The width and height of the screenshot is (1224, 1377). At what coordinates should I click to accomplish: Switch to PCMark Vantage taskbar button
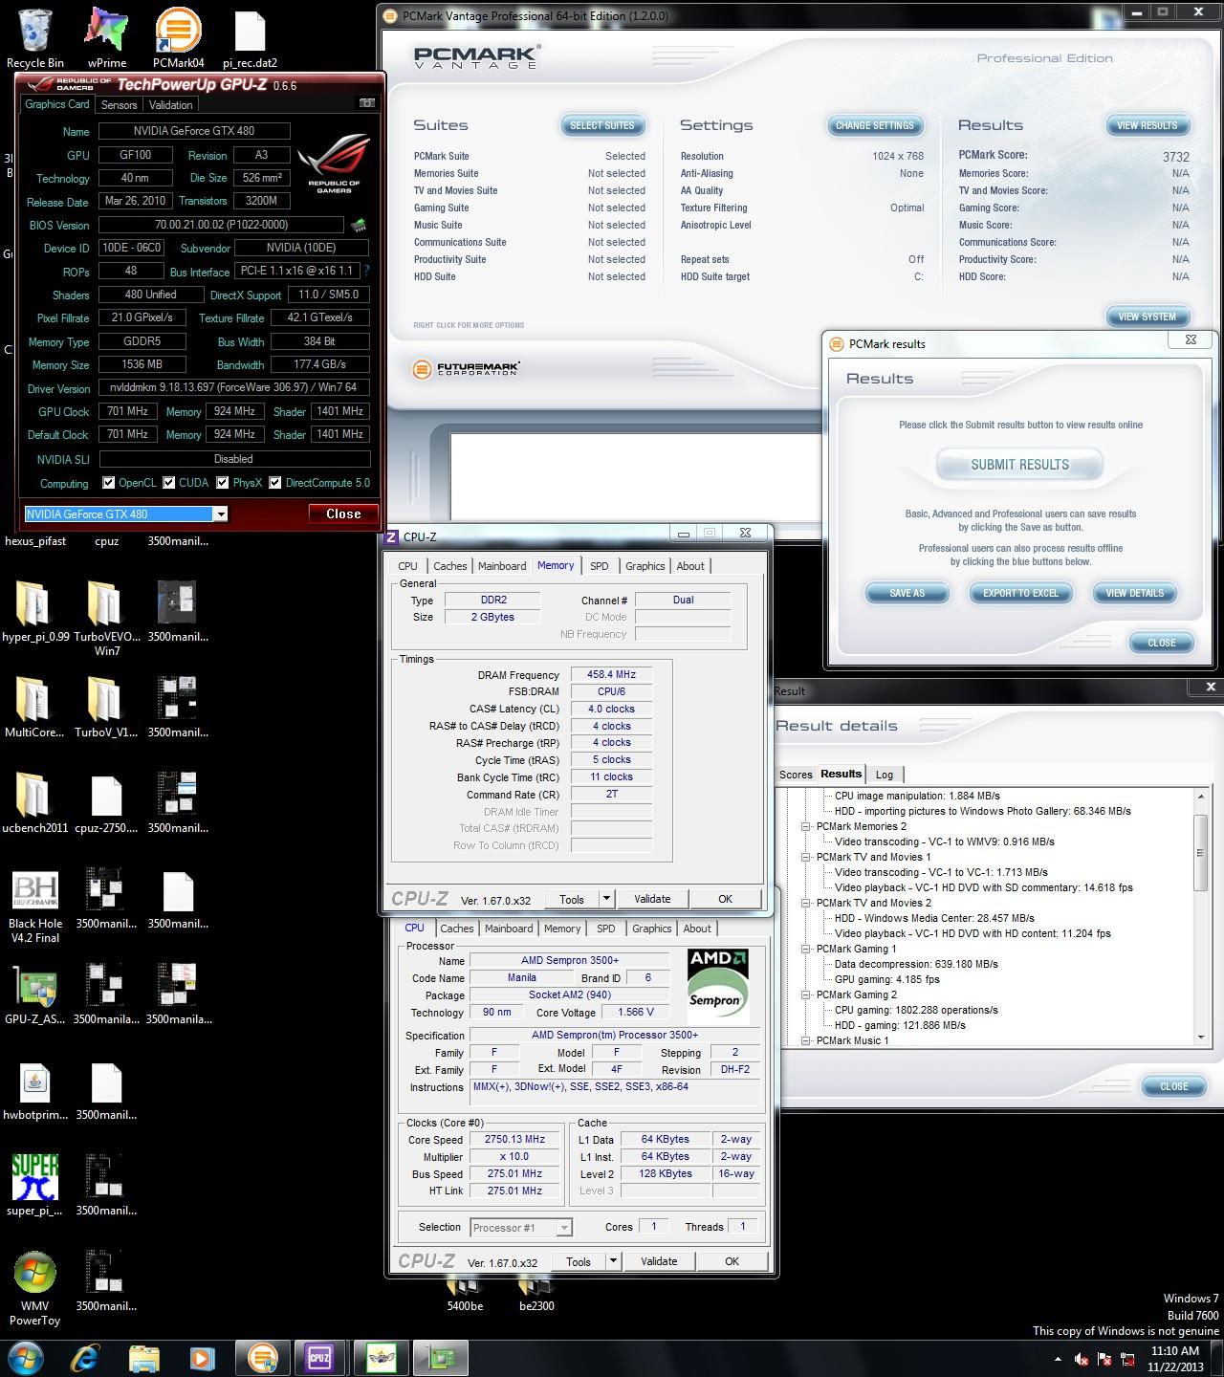pos(262,1358)
